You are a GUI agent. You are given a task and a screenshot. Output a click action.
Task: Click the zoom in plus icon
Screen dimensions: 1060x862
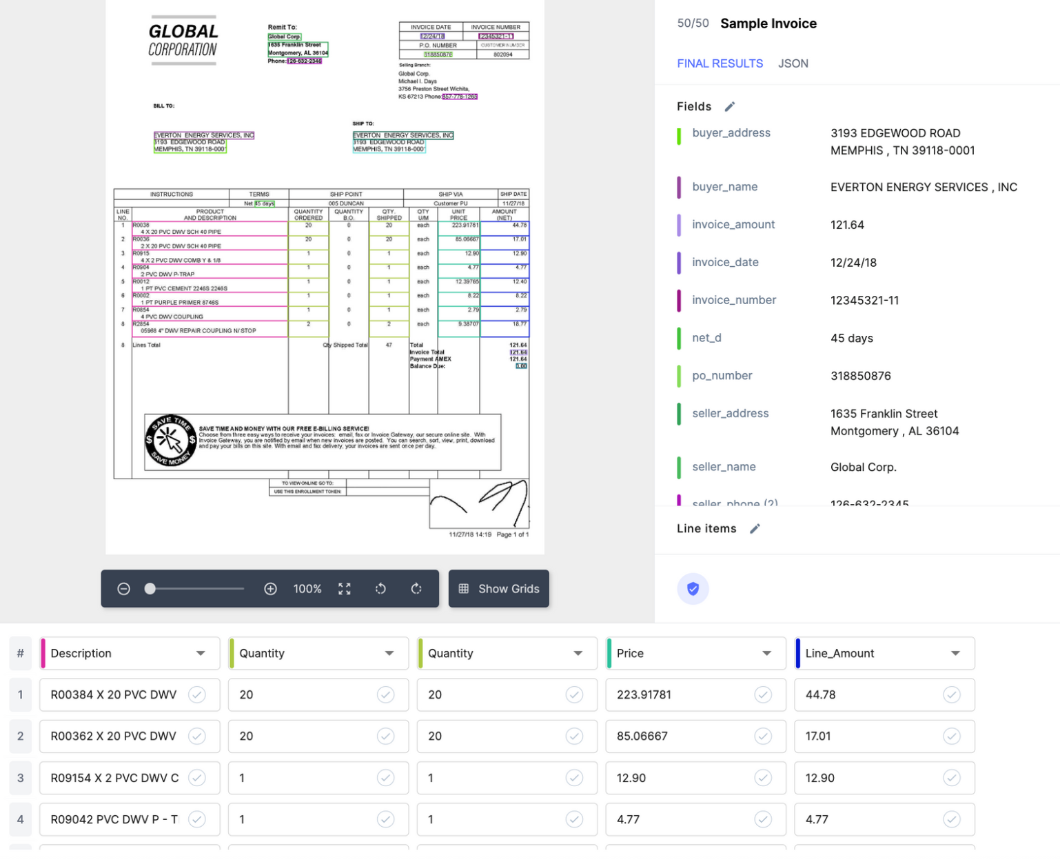pos(270,588)
